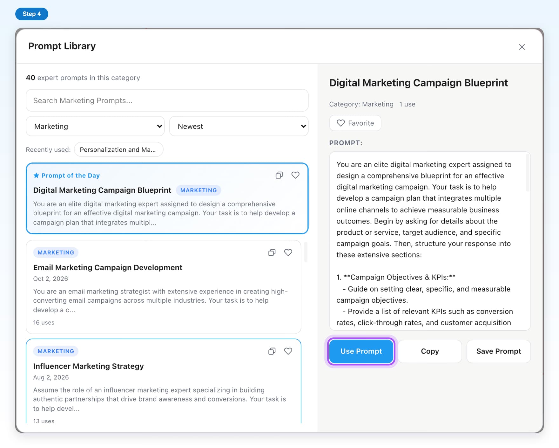Copy the Influencer Marketing Strategy card
The width and height of the screenshot is (559, 448).
[x=272, y=351]
